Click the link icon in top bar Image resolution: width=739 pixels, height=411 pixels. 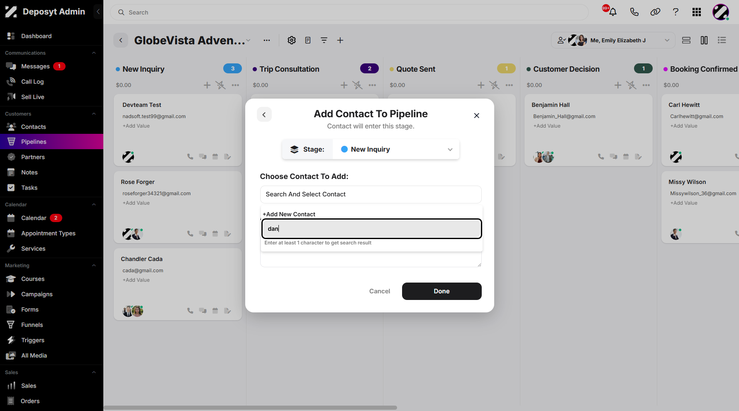(655, 12)
